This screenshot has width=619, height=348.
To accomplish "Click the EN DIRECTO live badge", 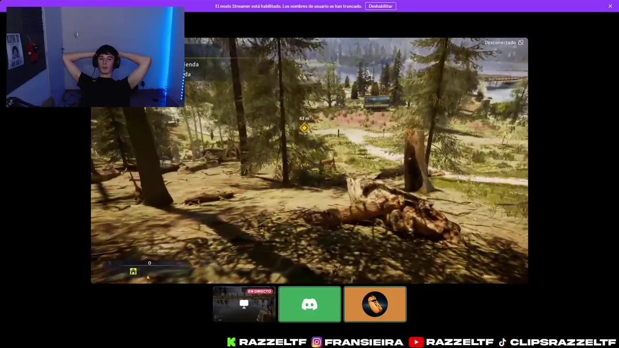I will click(x=260, y=291).
